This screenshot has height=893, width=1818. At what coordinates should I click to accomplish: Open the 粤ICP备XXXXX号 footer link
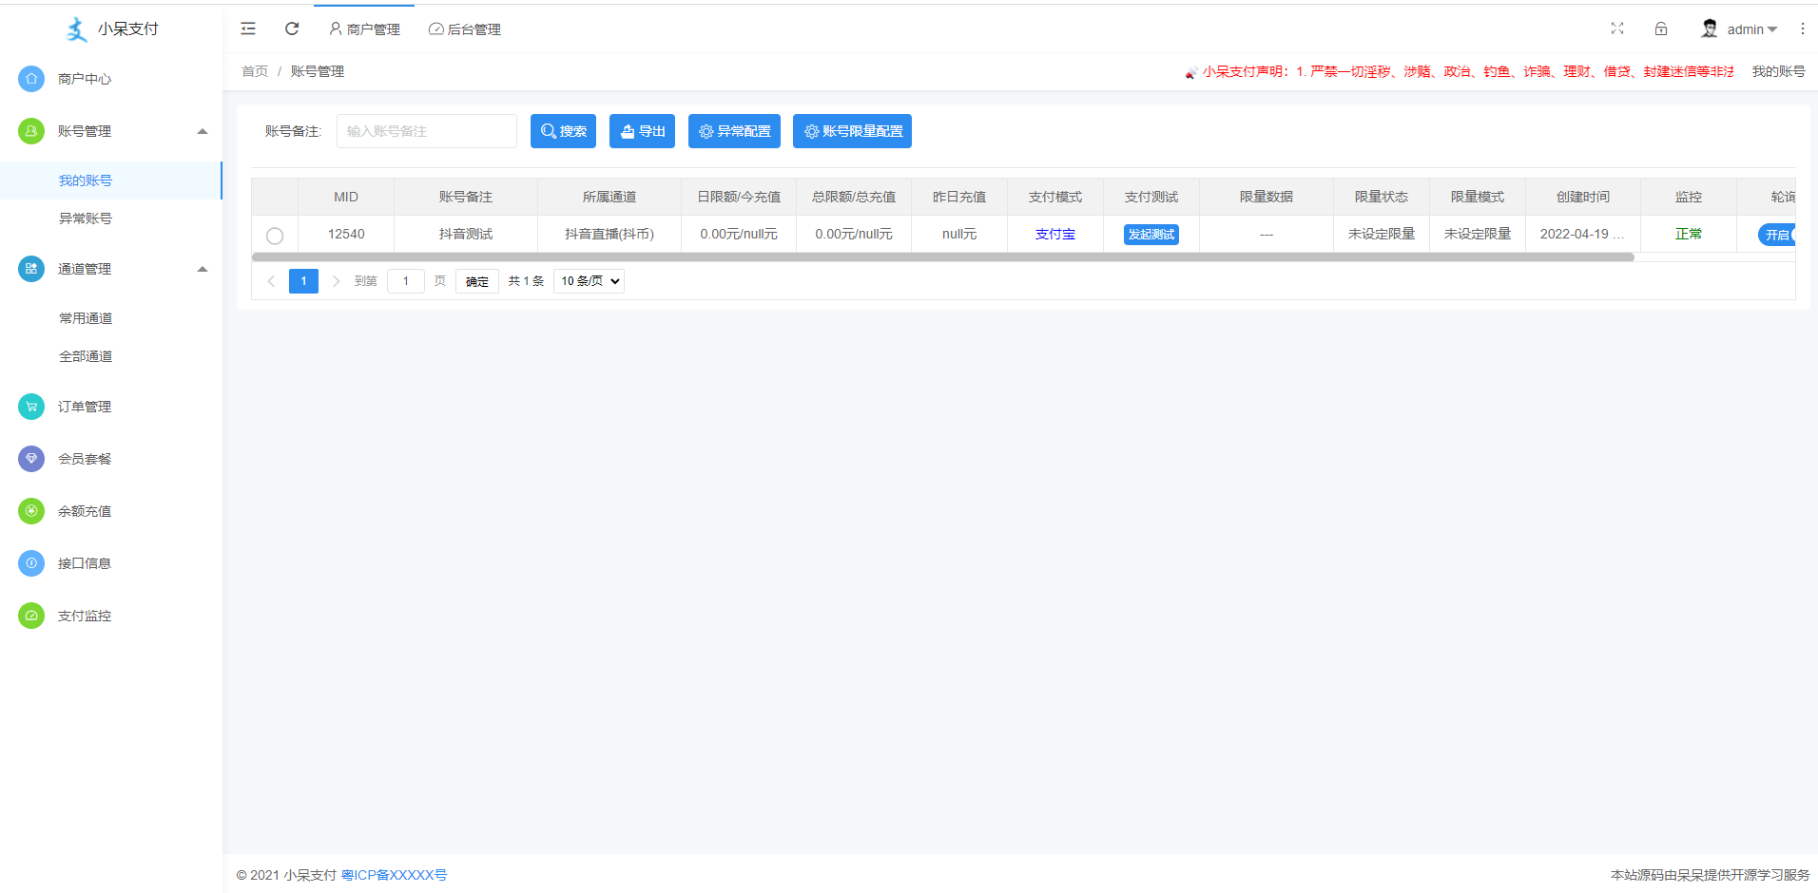point(394,875)
